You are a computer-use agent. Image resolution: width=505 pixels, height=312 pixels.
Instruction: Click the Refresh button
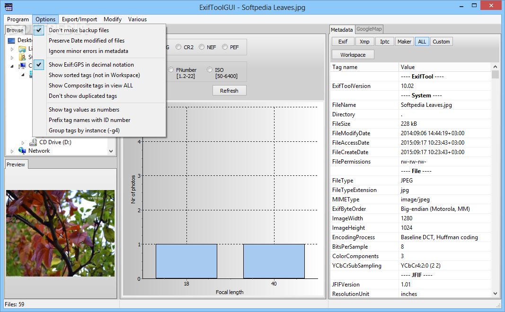pos(230,91)
